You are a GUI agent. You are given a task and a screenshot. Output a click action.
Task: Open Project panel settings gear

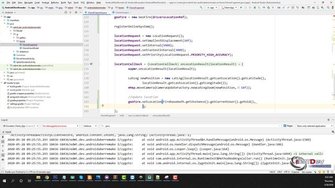tap(76, 13)
